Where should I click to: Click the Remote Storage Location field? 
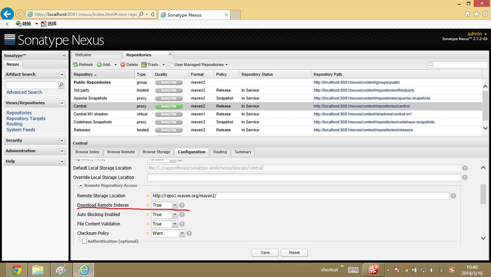[300, 196]
